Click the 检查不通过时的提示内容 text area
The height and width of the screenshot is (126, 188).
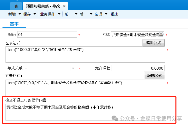click(85, 112)
